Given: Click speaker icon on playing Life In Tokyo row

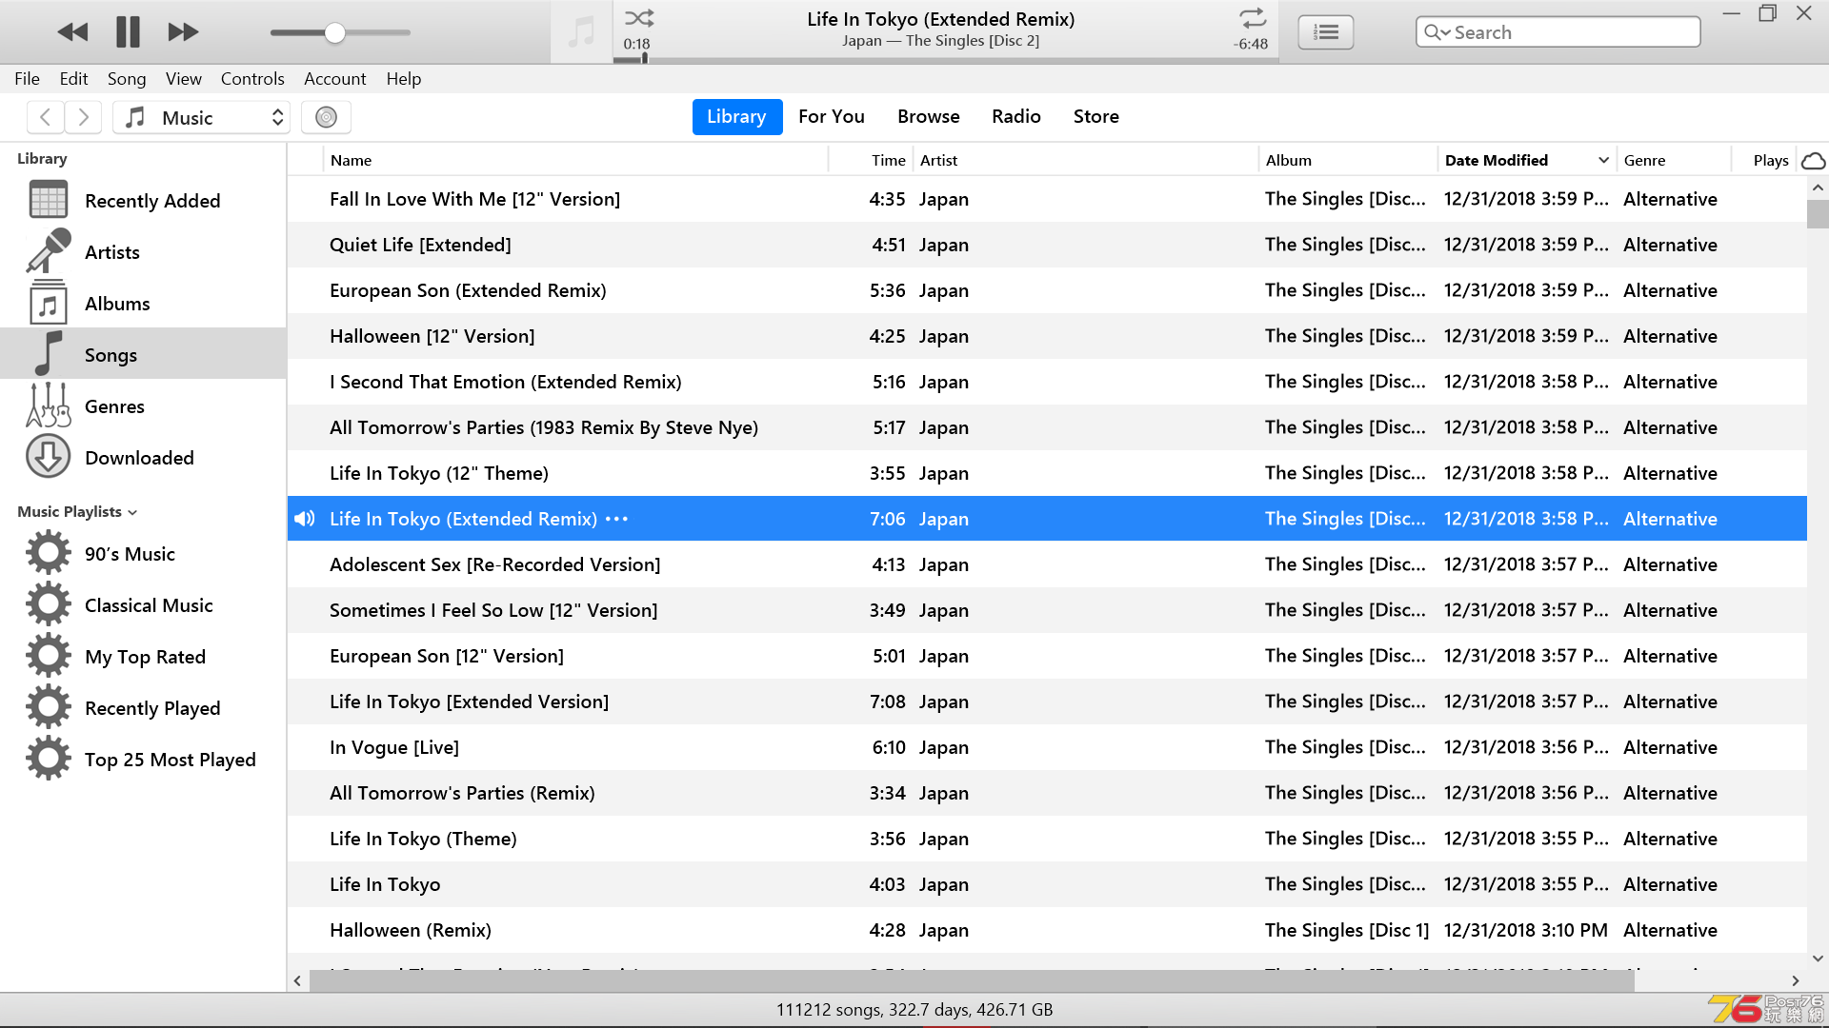Looking at the screenshot, I should [x=304, y=519].
